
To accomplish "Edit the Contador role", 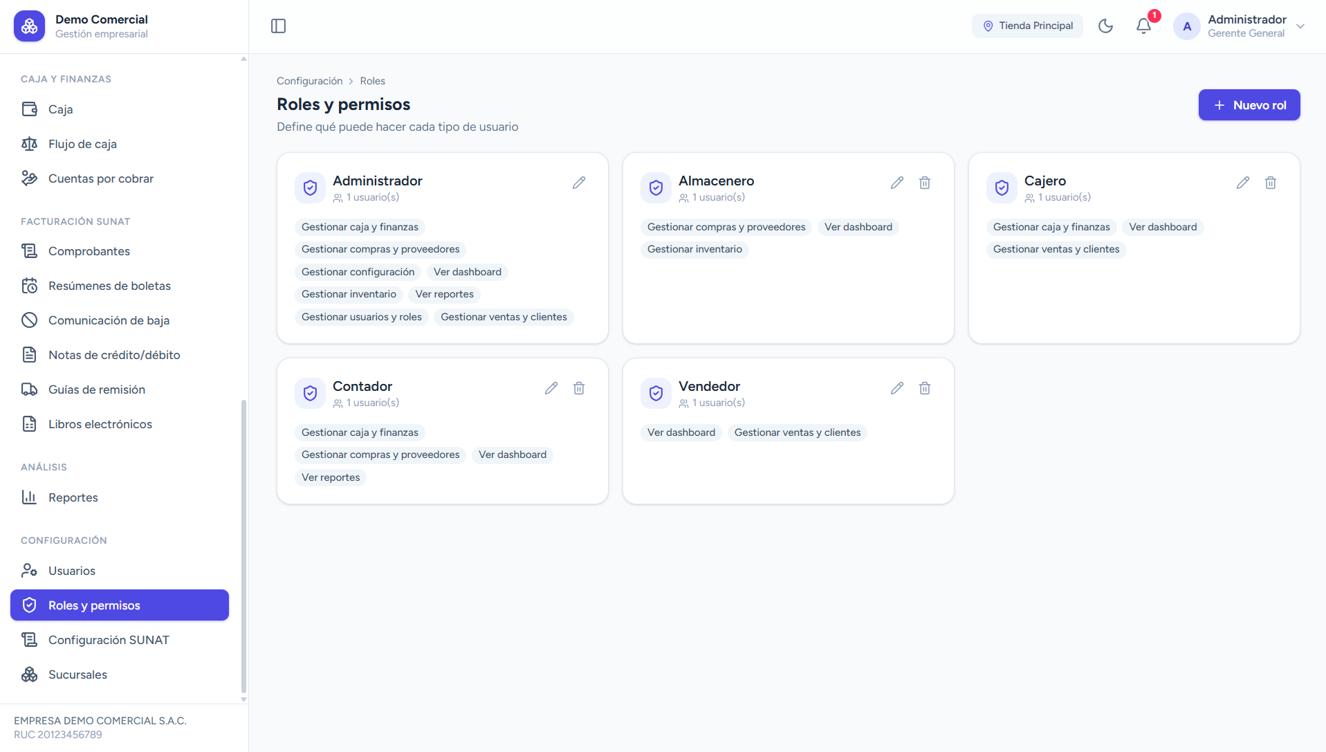I will coord(551,388).
